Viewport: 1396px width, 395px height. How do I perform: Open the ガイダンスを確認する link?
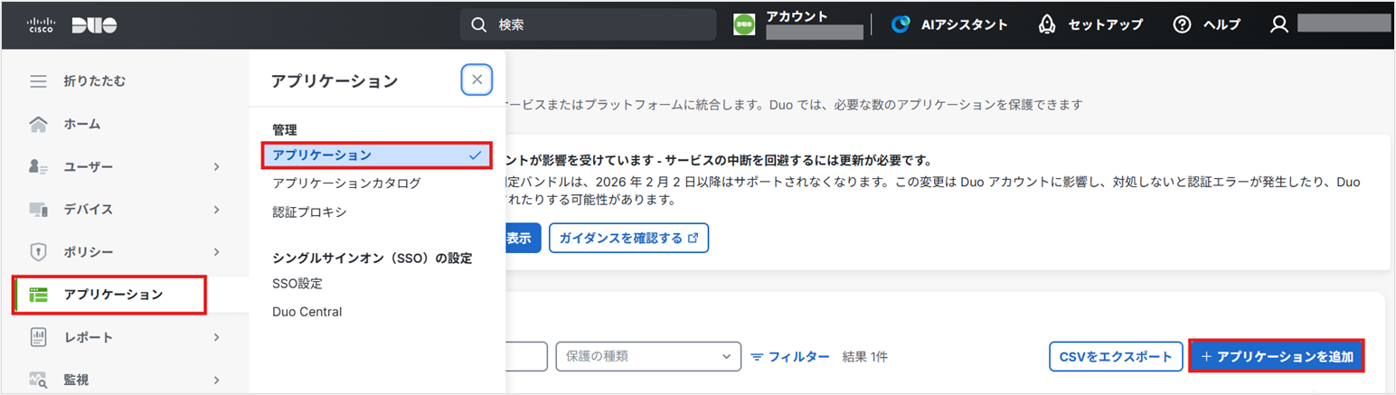coord(628,238)
